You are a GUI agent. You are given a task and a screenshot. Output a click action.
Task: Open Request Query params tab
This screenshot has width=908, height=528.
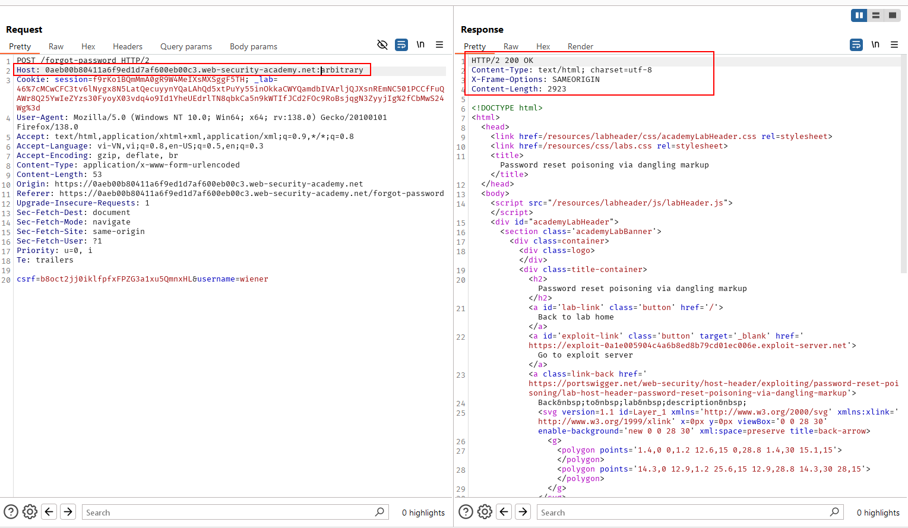click(x=186, y=46)
